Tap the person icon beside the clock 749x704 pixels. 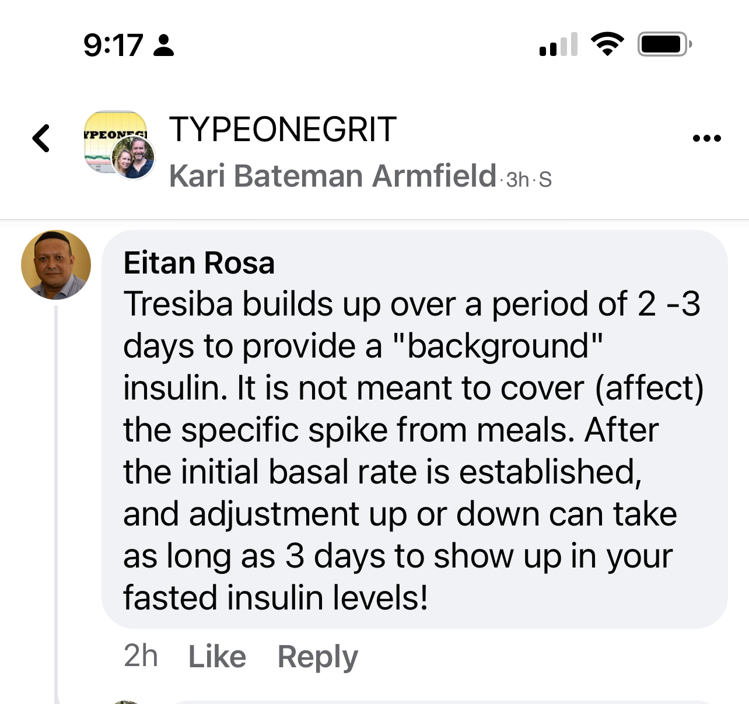pos(163,45)
